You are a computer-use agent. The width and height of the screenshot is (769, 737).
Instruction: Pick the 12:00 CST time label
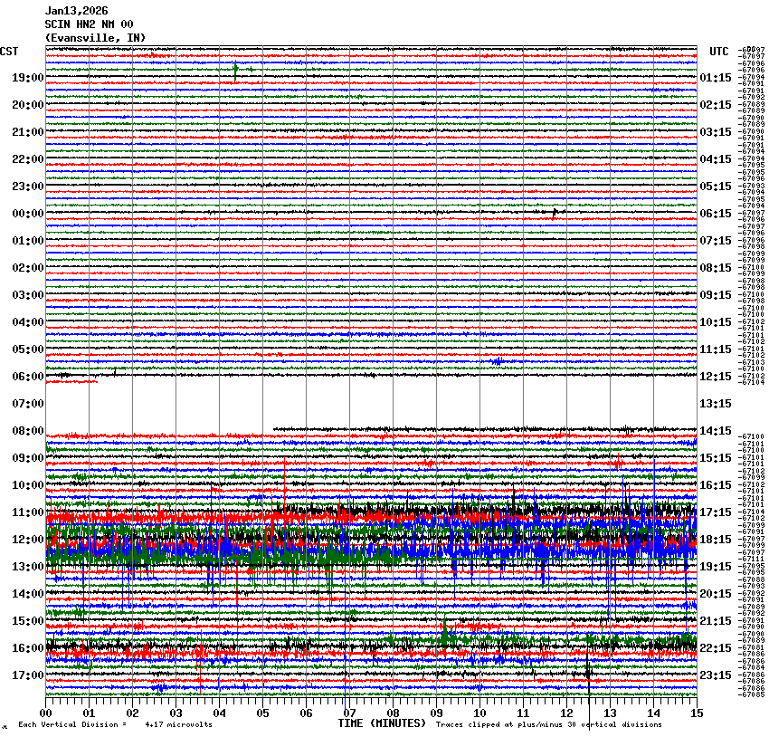tap(28, 540)
